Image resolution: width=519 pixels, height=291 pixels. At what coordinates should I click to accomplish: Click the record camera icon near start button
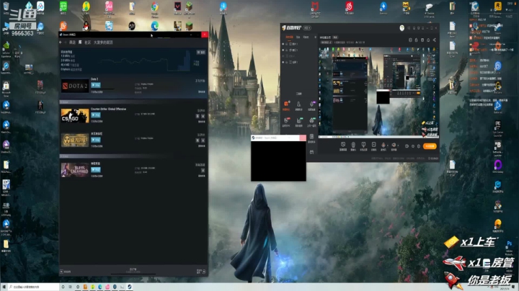(407, 146)
